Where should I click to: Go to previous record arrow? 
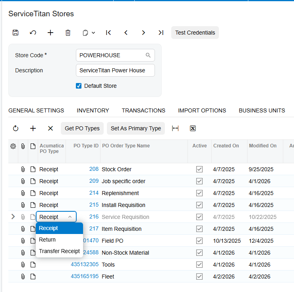pos(126,33)
